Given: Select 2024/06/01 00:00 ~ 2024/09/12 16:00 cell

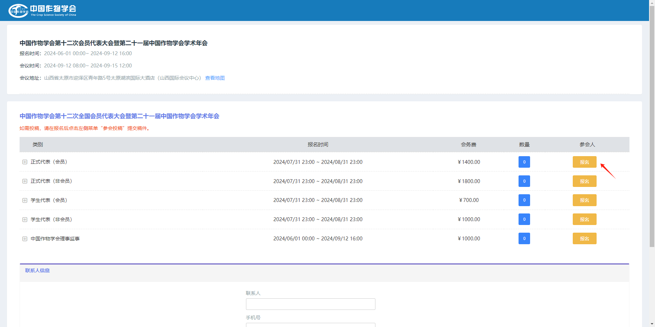Looking at the screenshot, I should pyautogui.click(x=318, y=239).
